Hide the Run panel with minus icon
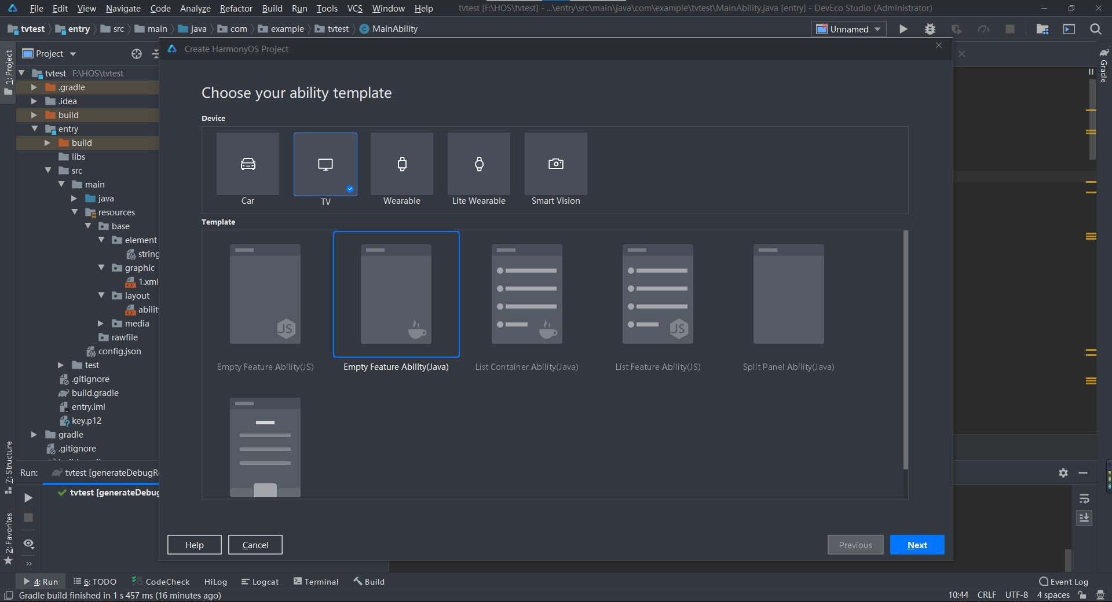 [x=1083, y=473]
